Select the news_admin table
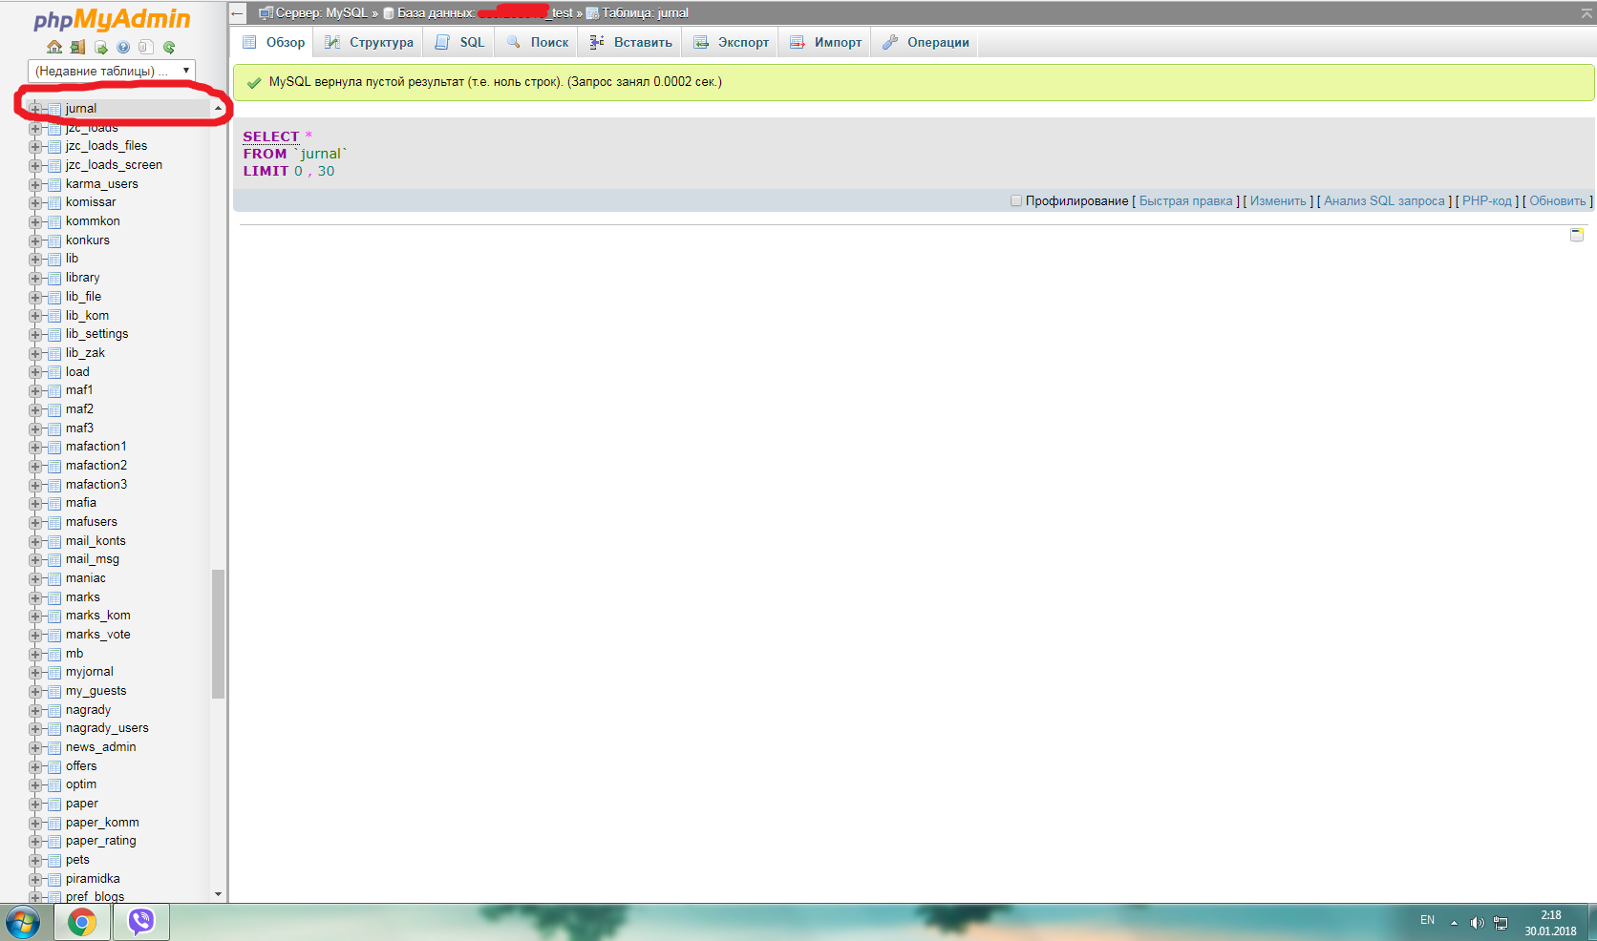1597x941 pixels. [100, 747]
